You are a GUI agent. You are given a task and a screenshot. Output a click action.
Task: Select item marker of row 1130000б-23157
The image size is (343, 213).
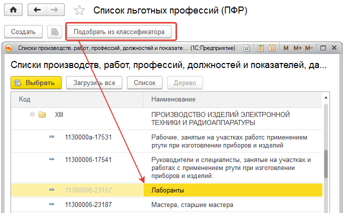pyautogui.click(x=52, y=189)
